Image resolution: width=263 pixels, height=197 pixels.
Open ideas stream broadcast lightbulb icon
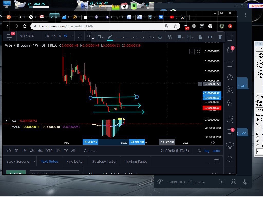click(x=230, y=145)
